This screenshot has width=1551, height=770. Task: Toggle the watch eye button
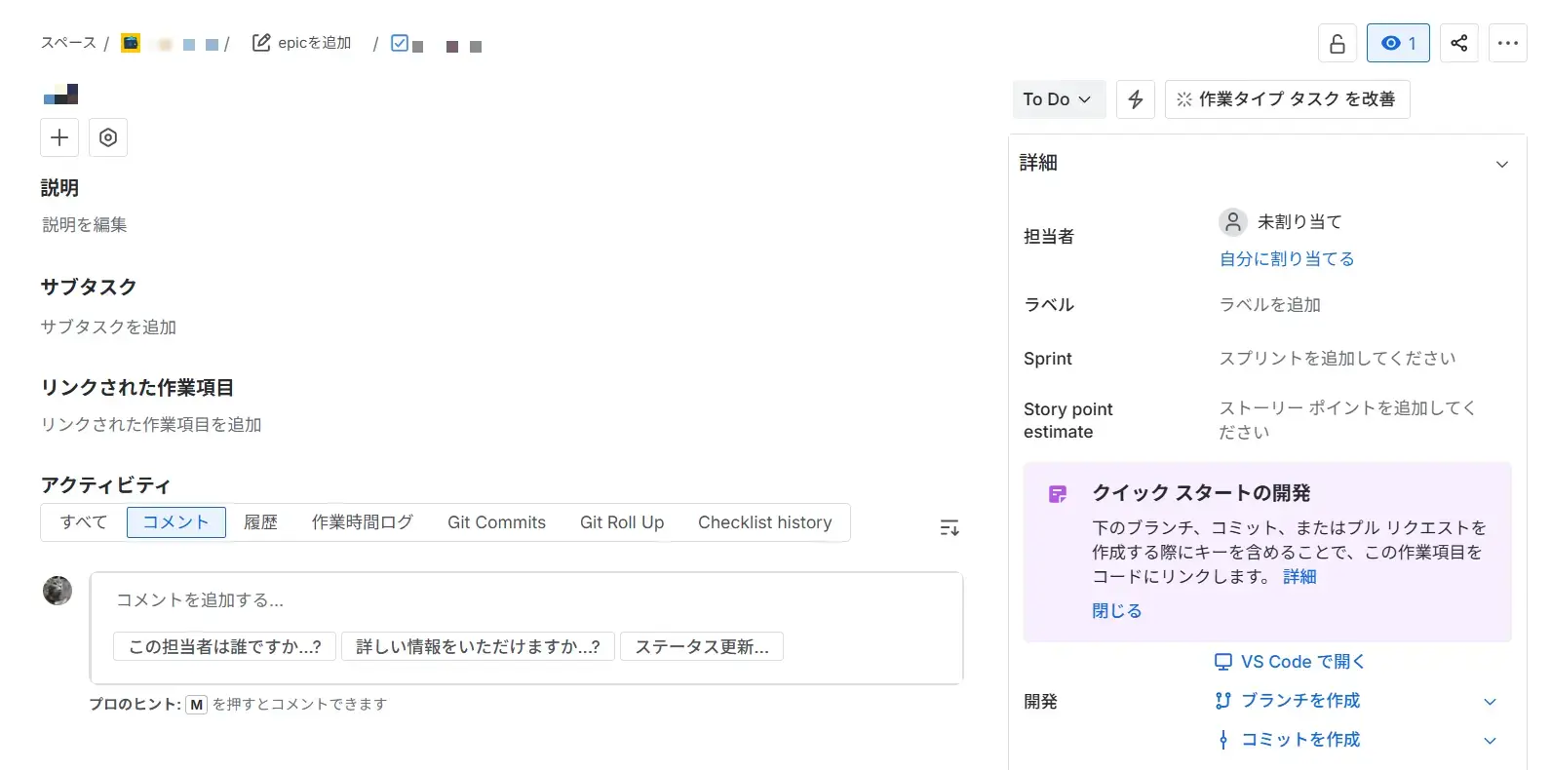point(1398,43)
